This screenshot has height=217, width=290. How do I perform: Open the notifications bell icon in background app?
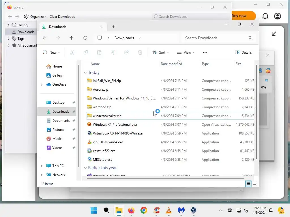(265, 16)
